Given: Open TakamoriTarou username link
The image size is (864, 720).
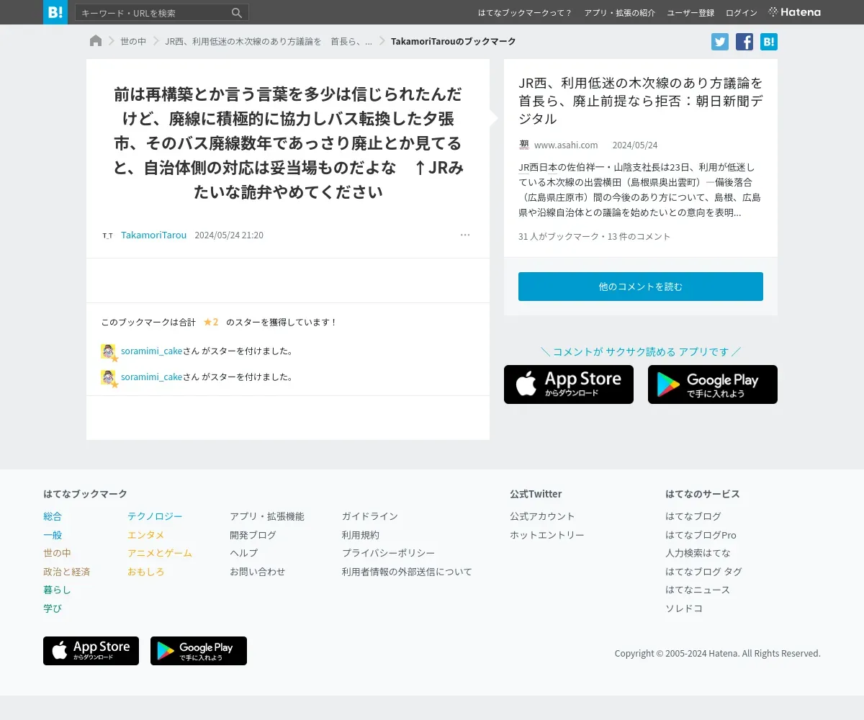Looking at the screenshot, I should (x=153, y=235).
